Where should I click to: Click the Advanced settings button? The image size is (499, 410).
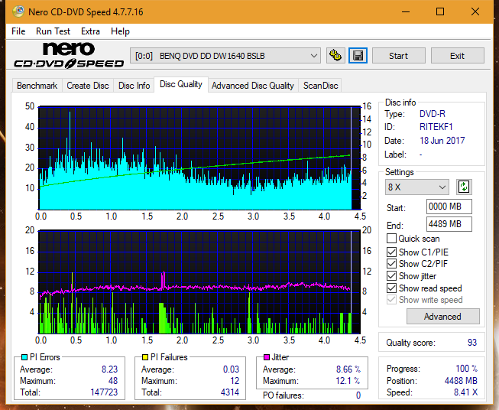pos(442,317)
